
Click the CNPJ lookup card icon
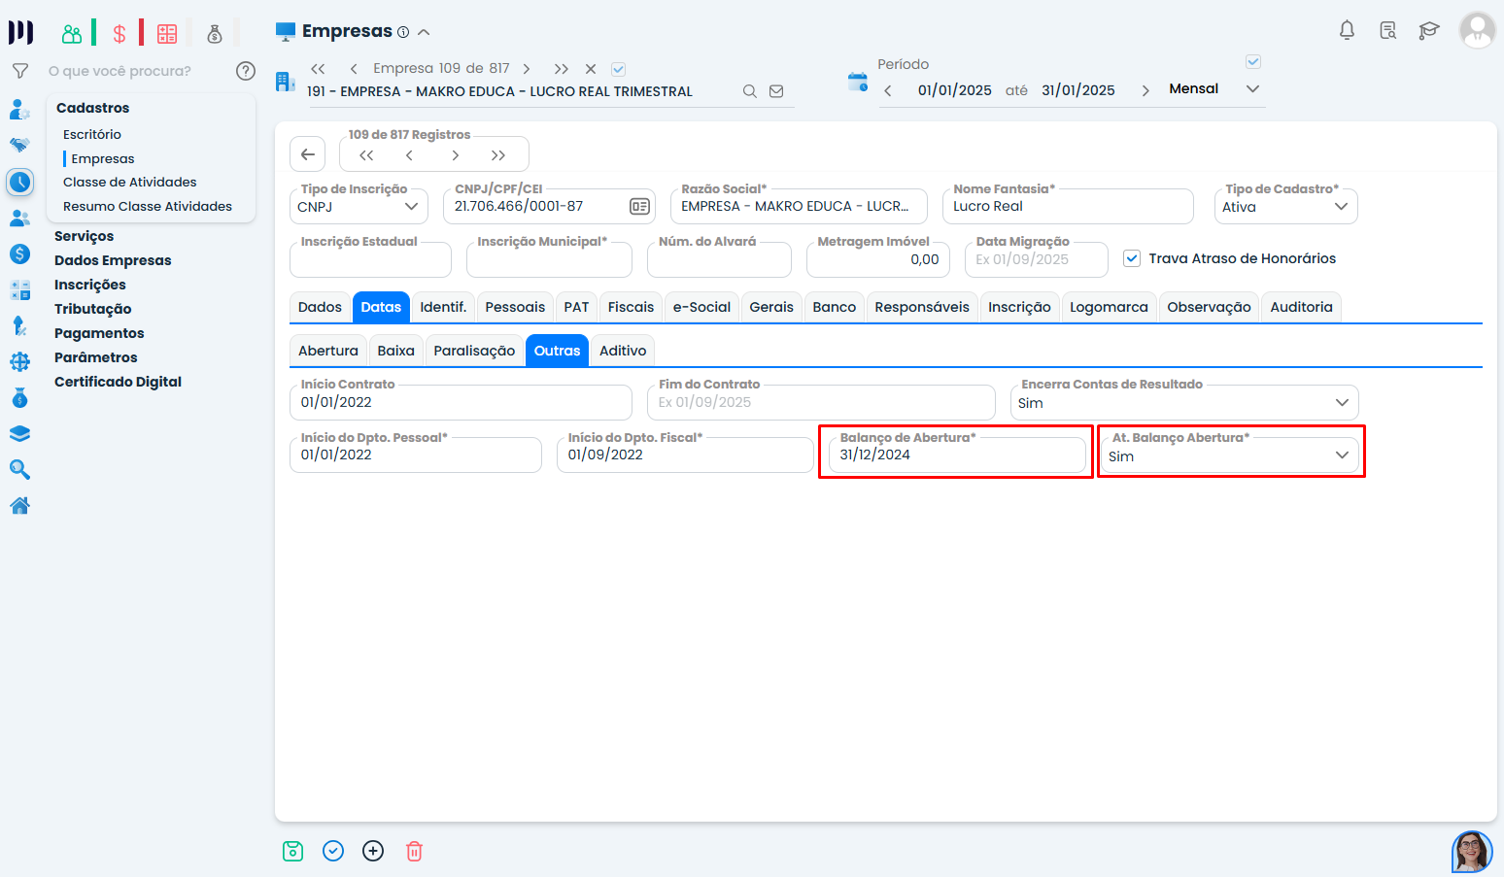click(639, 206)
